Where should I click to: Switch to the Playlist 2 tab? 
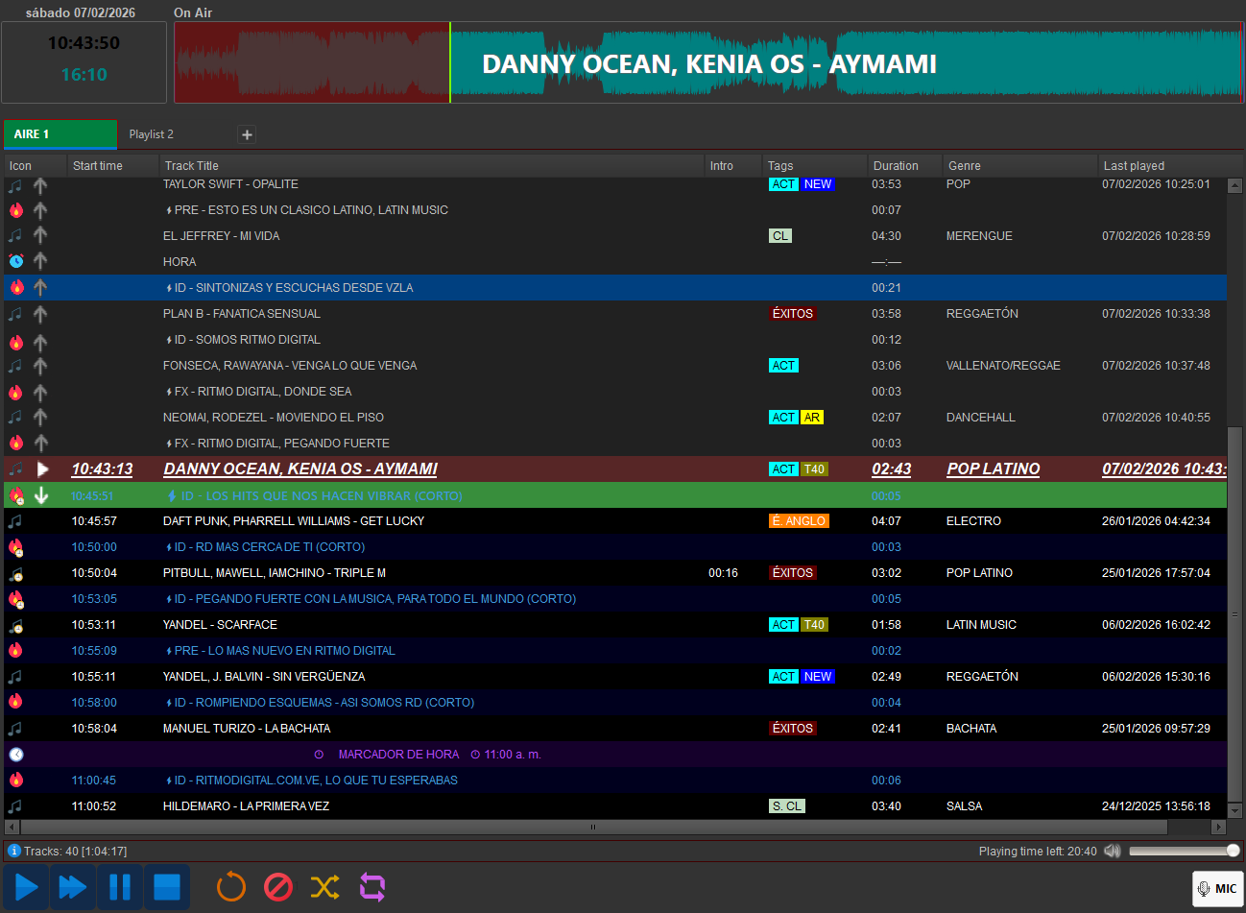pyautogui.click(x=152, y=134)
